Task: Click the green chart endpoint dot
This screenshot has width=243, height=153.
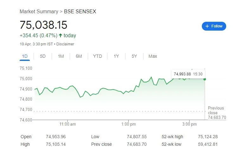Action: coord(205,79)
